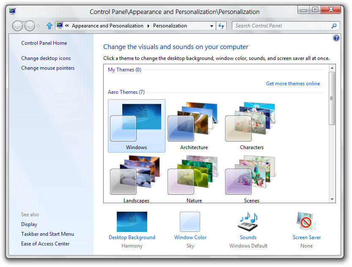Maximize the Personalization window
The image size is (352, 267).
315,10
